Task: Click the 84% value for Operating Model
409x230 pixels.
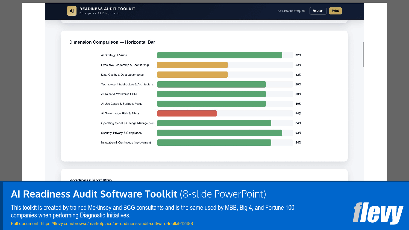Action: [298, 123]
